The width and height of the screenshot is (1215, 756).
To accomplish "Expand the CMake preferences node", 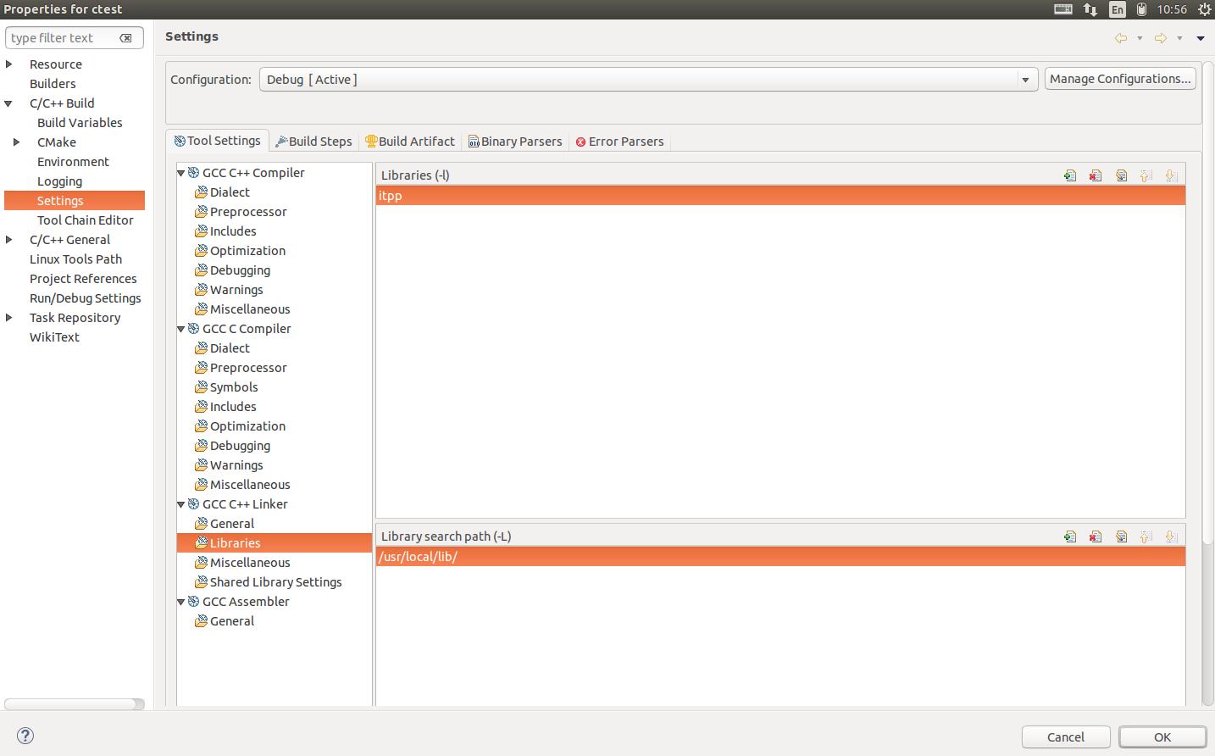I will click(x=17, y=142).
